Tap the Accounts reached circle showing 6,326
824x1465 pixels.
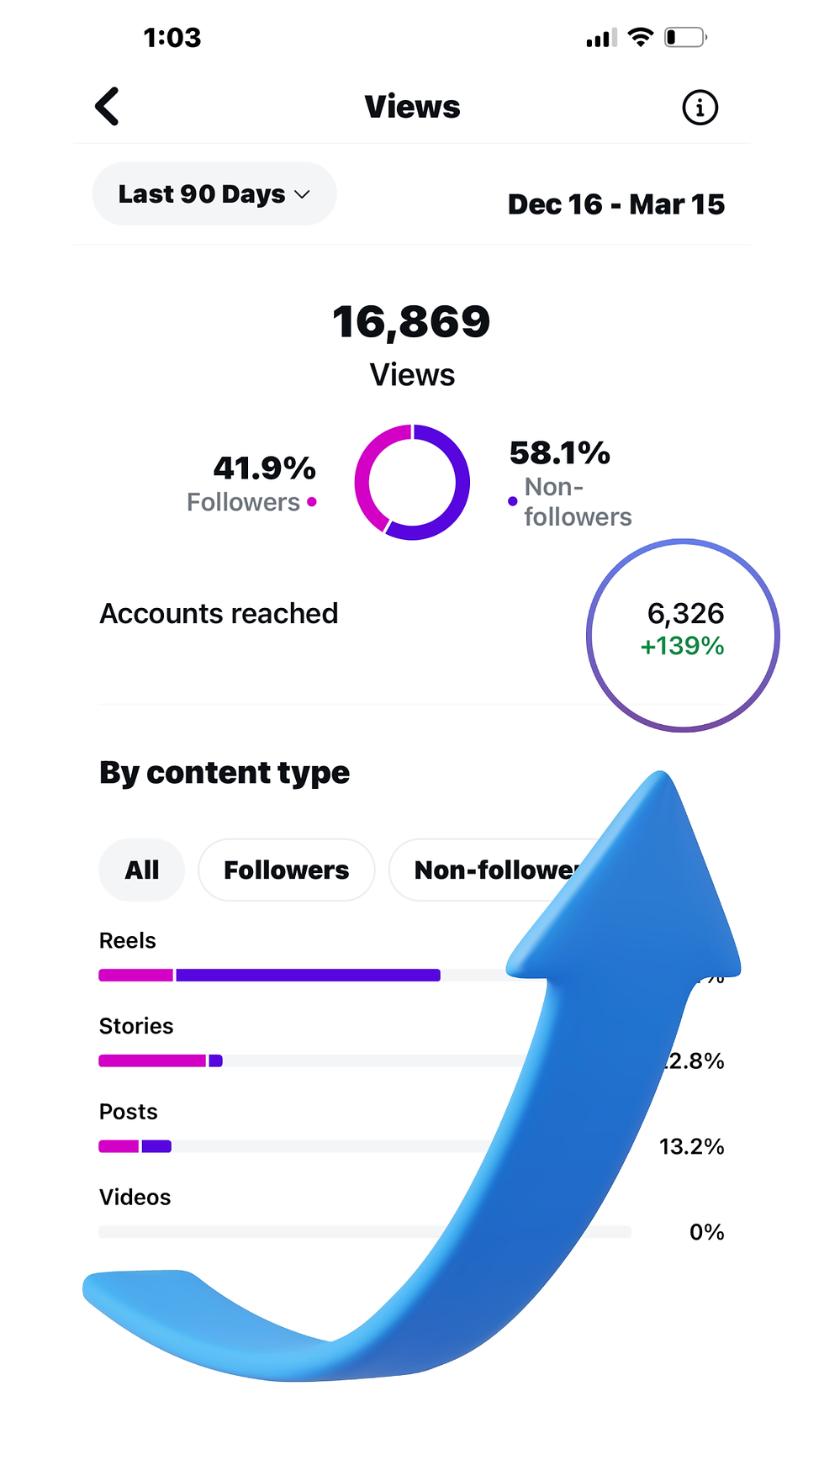(x=684, y=634)
